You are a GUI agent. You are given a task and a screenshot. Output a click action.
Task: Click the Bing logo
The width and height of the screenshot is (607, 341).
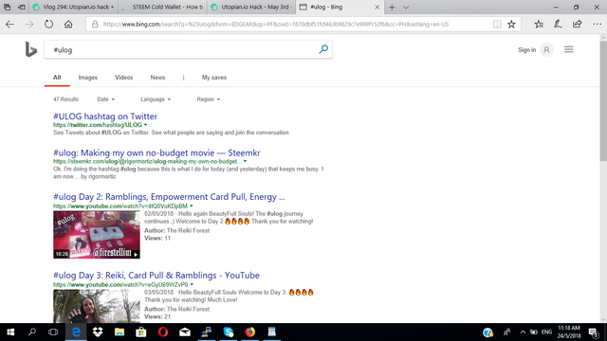pyautogui.click(x=31, y=50)
